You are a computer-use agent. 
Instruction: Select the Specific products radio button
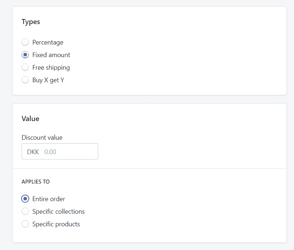(25, 224)
